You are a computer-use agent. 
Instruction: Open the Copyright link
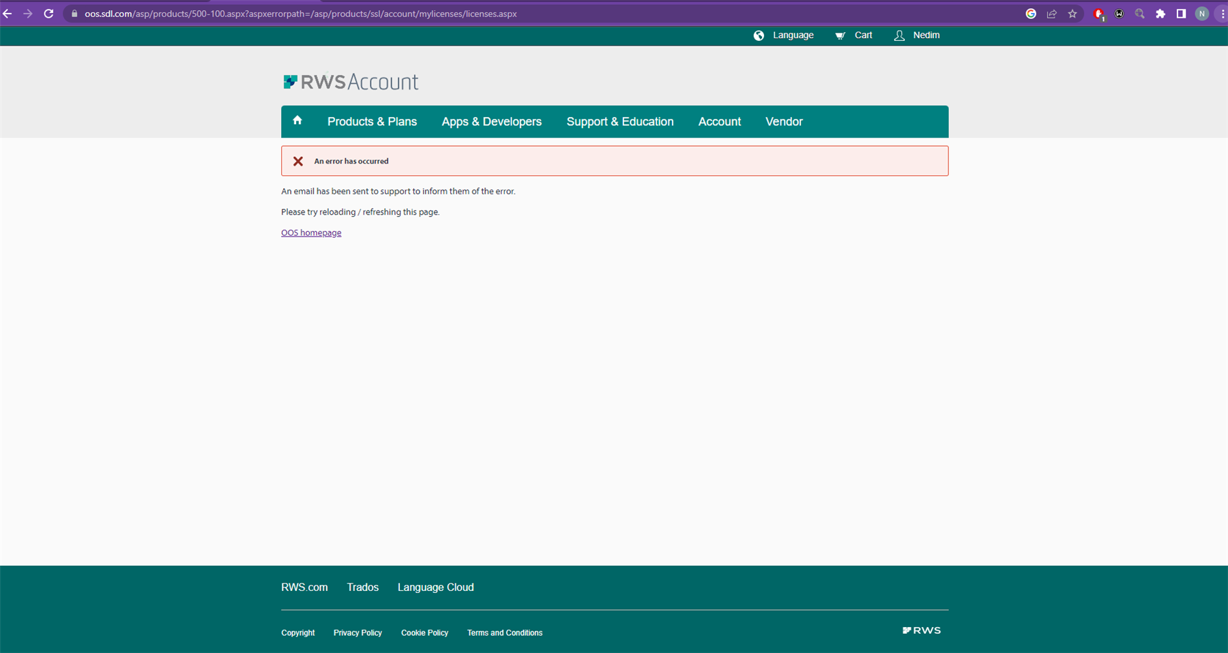pos(298,633)
